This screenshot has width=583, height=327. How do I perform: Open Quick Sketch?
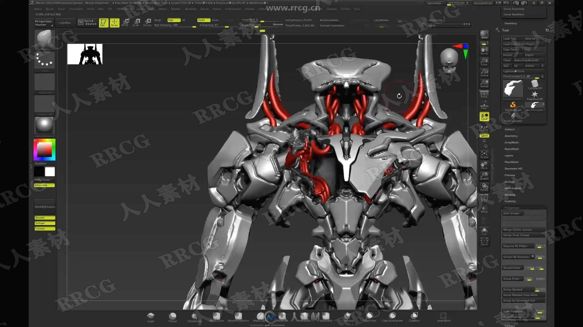point(87,22)
